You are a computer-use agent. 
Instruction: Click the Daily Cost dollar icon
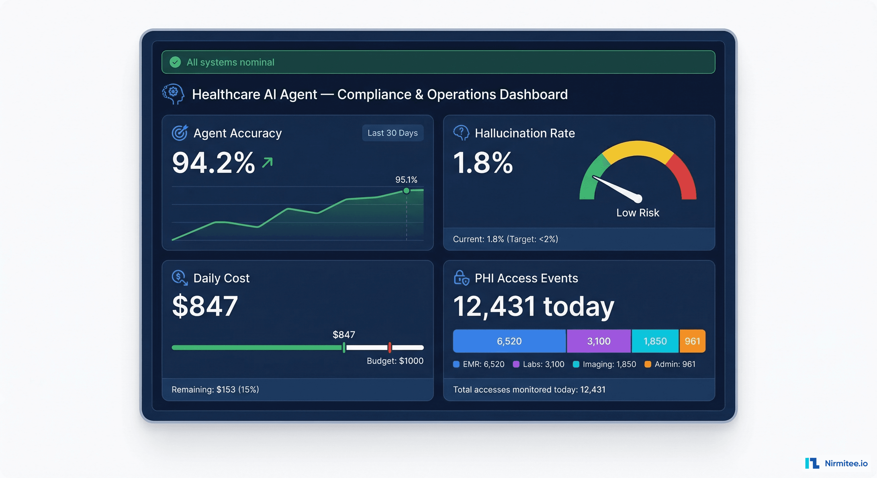pos(180,278)
